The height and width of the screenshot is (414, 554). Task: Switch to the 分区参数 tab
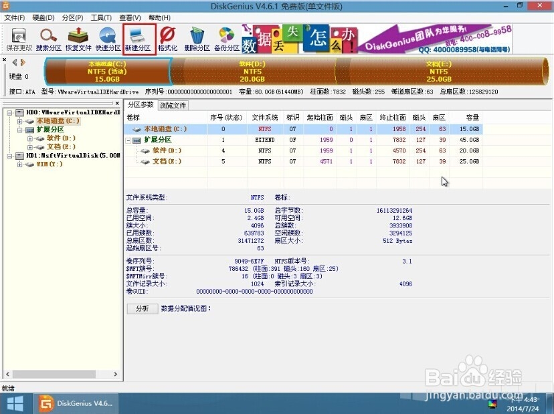141,104
